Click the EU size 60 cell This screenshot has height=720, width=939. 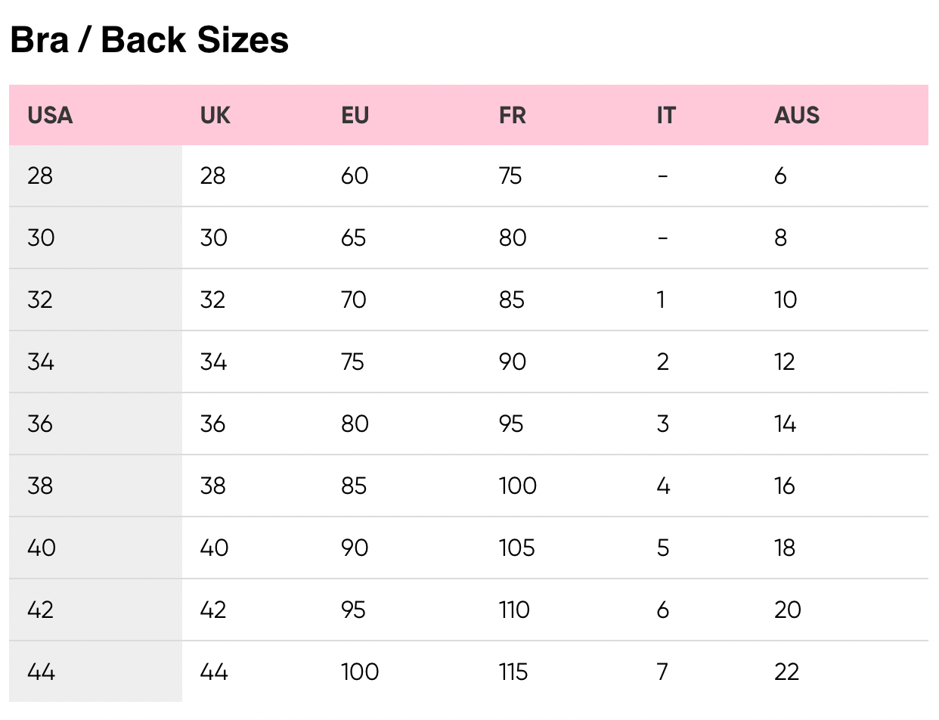click(x=355, y=176)
